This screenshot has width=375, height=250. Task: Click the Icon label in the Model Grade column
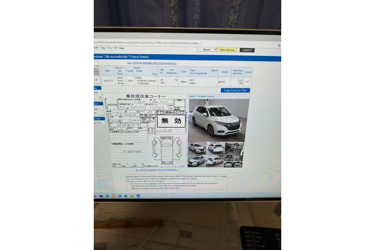point(154,74)
